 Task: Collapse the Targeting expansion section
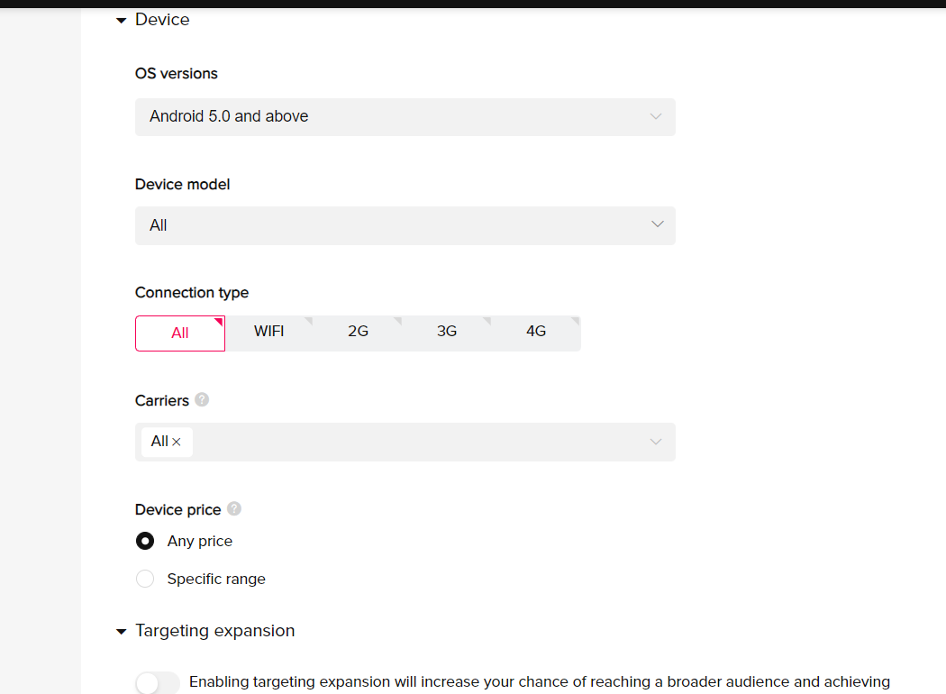coord(122,631)
